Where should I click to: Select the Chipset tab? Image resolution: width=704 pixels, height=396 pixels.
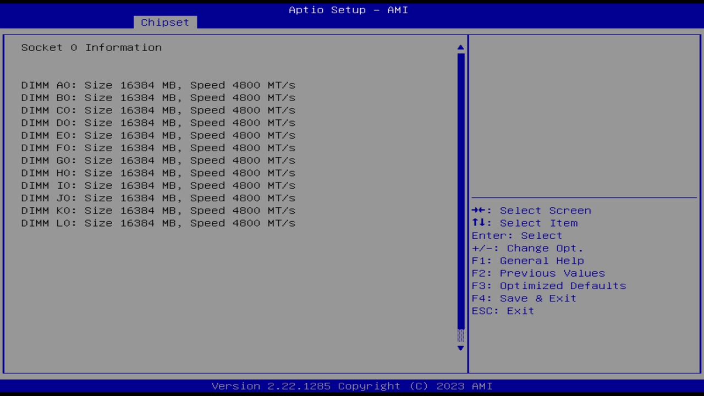pos(165,22)
